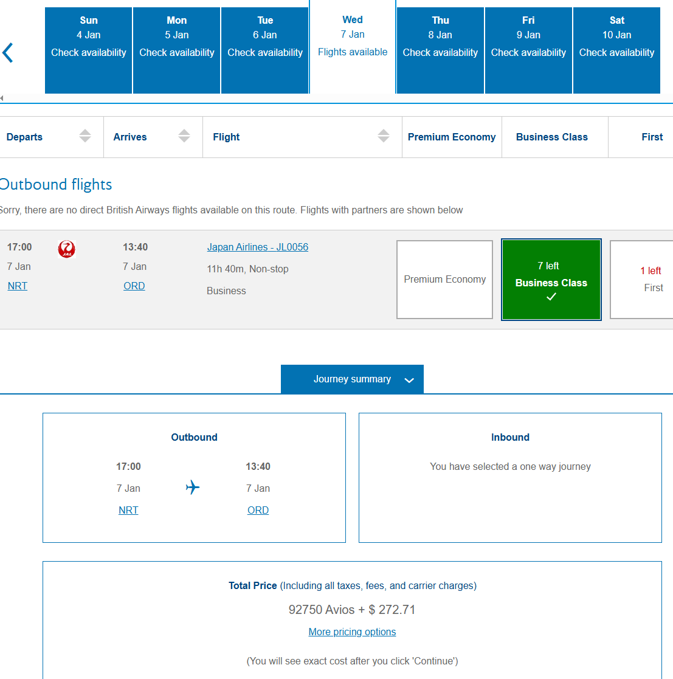Image resolution: width=673 pixels, height=679 pixels.
Task: Select Tue 6 Jan date tab
Action: pyautogui.click(x=265, y=50)
